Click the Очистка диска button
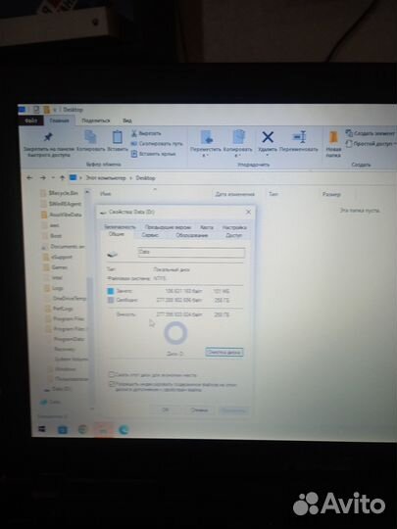 pos(224,353)
